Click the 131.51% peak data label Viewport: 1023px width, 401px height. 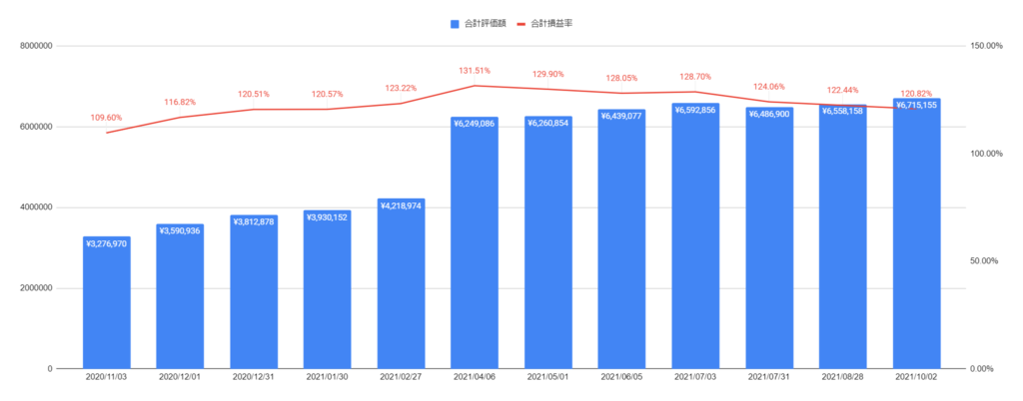pos(475,70)
